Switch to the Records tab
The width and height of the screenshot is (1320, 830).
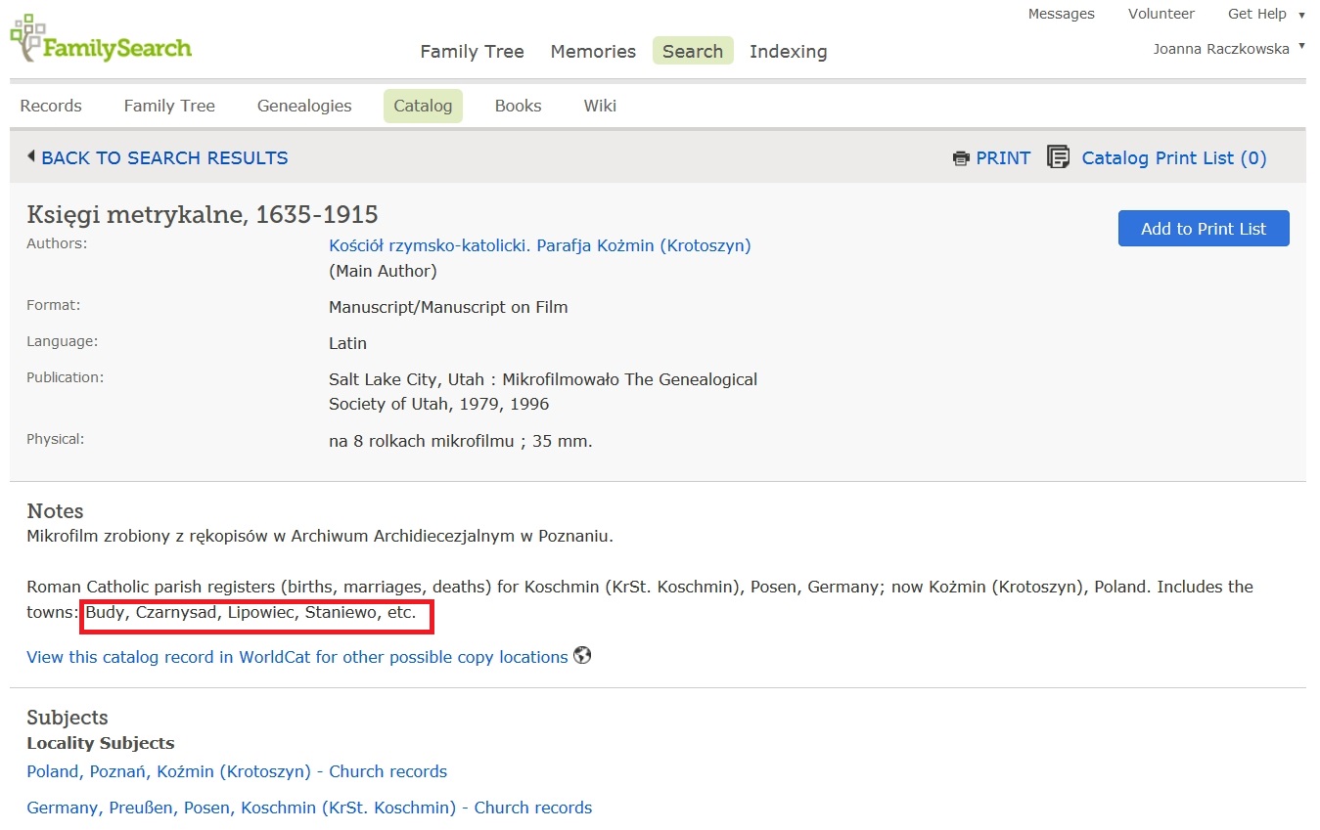51,106
